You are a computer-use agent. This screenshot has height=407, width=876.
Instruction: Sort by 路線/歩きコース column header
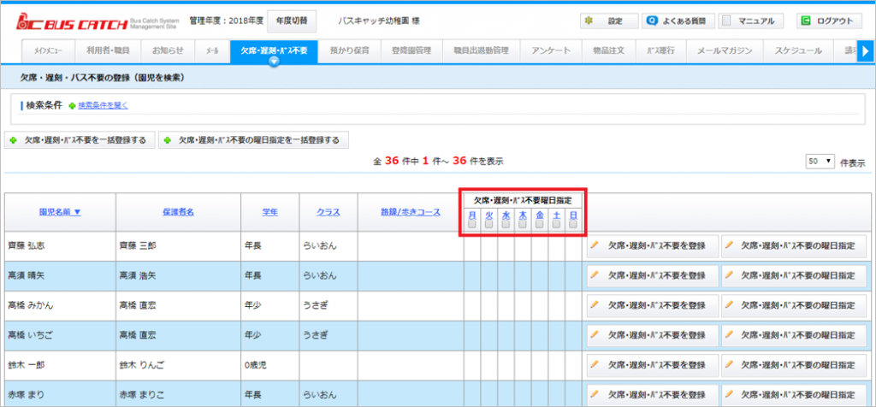411,212
